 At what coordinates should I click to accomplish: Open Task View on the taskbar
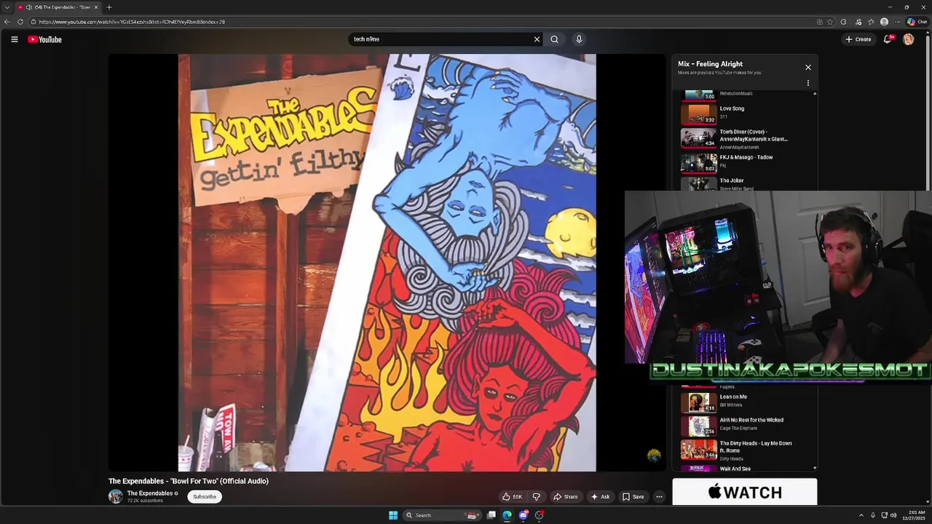click(491, 515)
